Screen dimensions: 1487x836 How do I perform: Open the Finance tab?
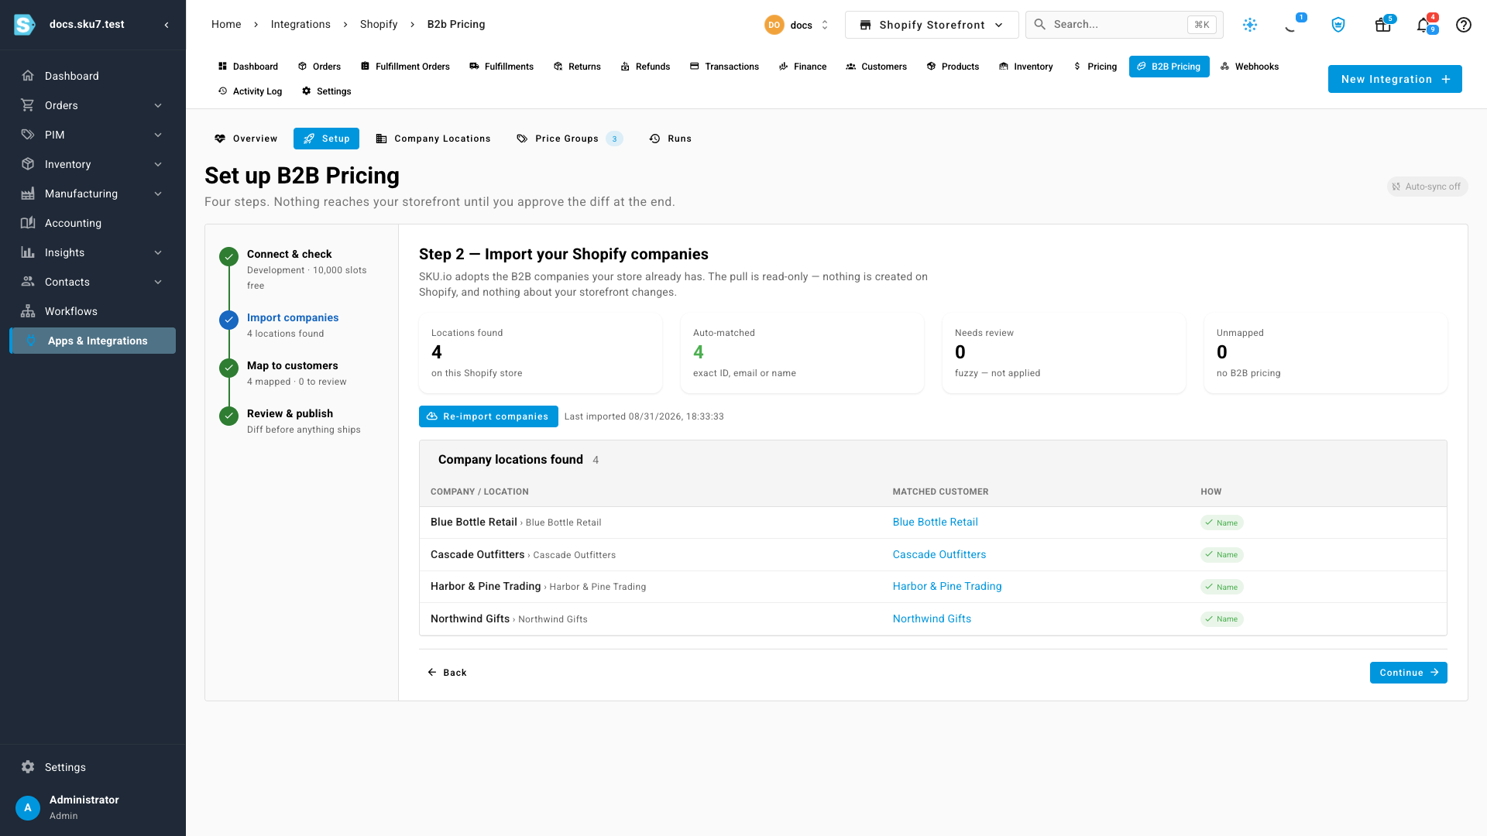point(803,67)
